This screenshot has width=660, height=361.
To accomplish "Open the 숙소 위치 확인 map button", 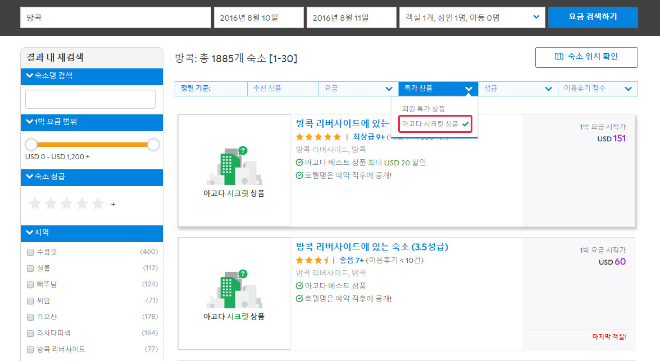I will click(586, 57).
